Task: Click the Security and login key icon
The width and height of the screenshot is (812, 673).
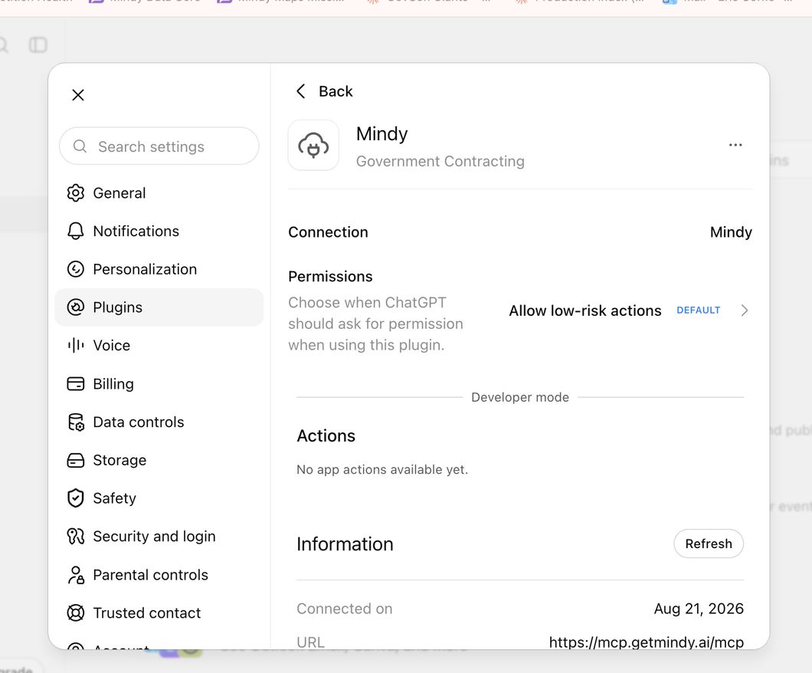Action: click(76, 537)
